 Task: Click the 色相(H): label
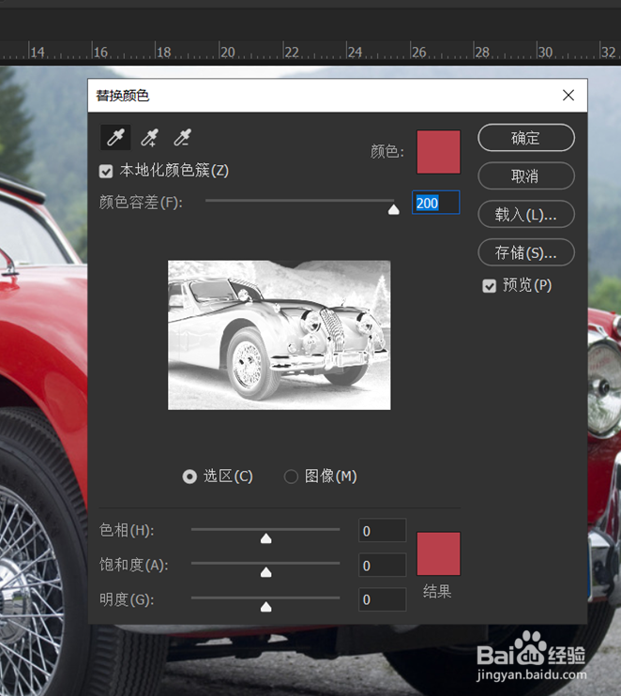(127, 530)
